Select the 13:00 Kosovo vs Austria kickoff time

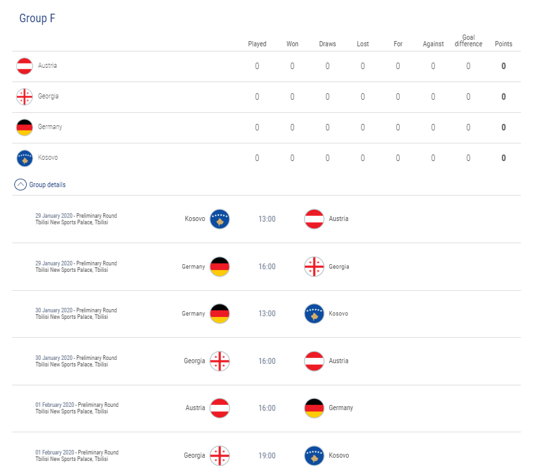tap(267, 219)
